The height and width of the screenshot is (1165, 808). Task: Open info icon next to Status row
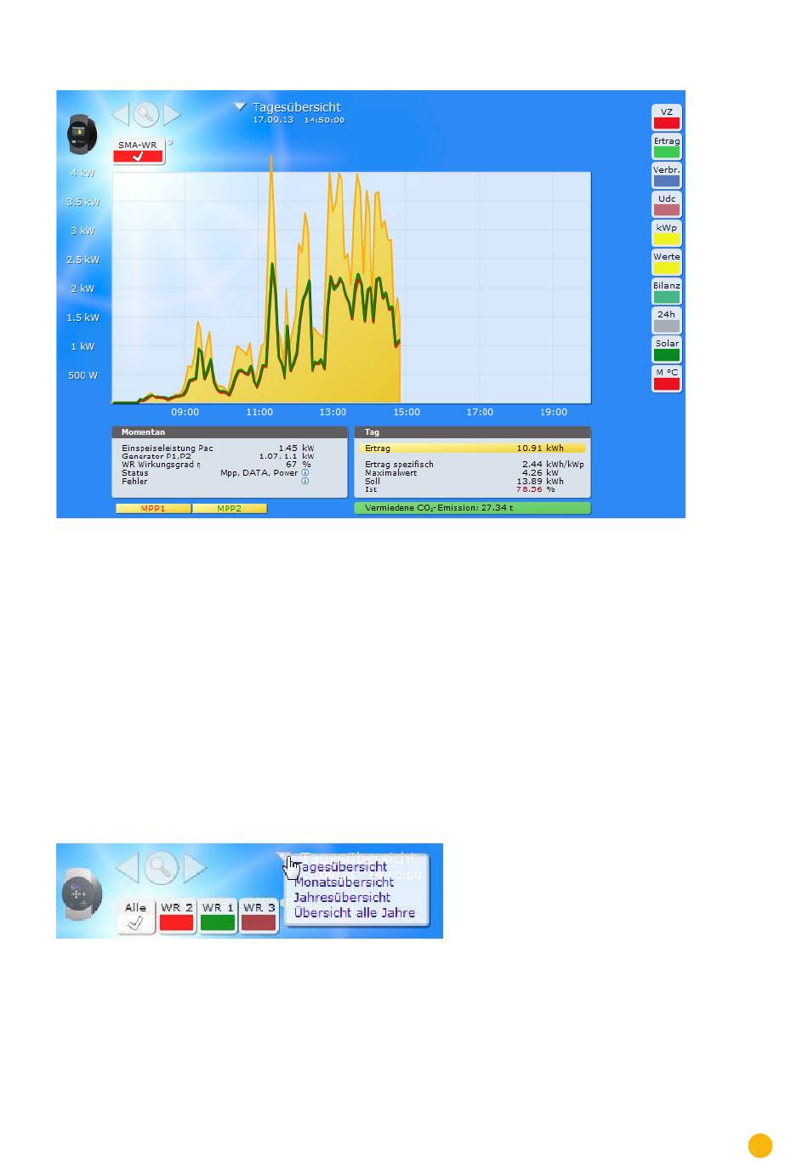(x=304, y=473)
